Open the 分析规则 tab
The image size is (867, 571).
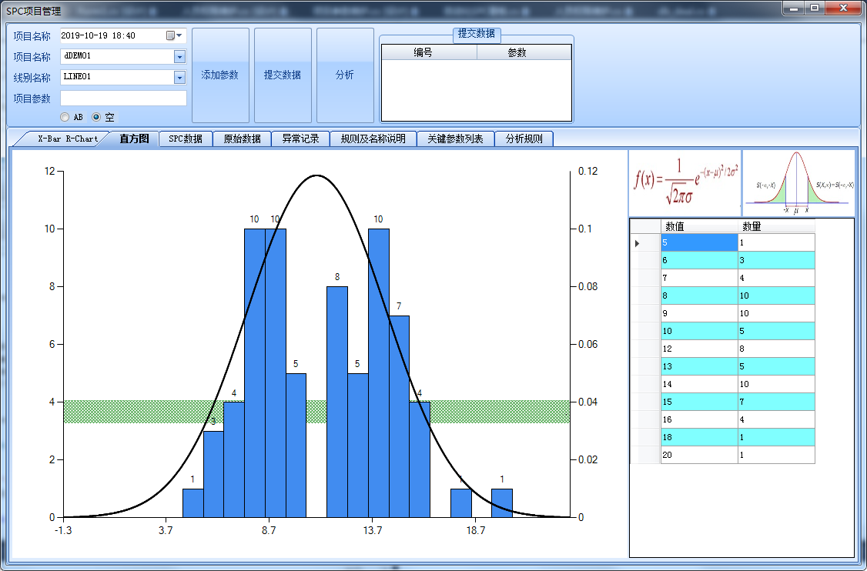point(524,139)
